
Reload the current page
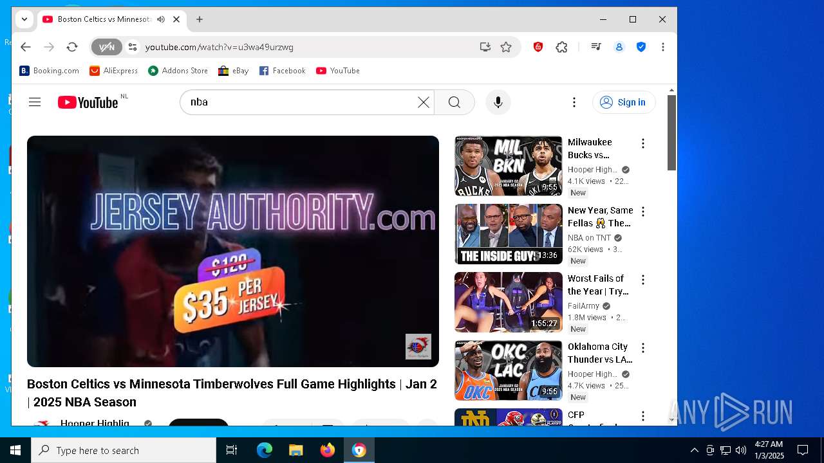72,47
